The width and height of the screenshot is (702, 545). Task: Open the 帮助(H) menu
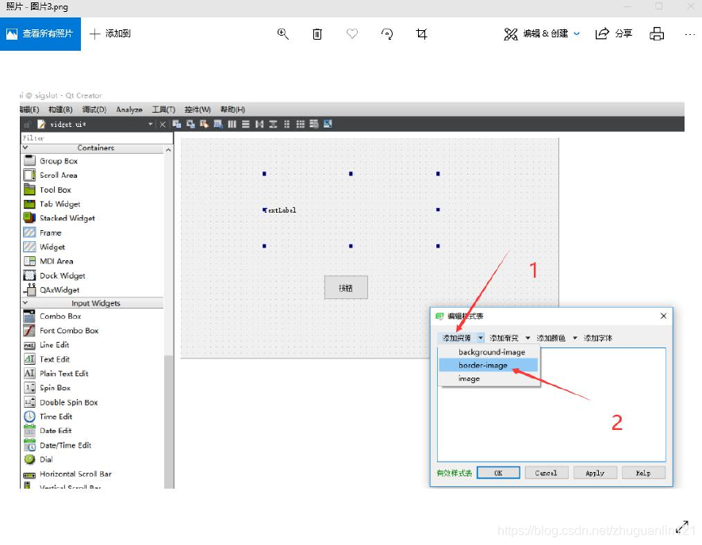point(232,109)
